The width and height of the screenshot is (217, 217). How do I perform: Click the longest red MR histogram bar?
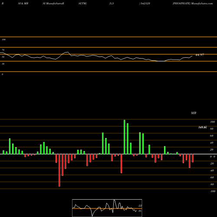click(x=59, y=170)
